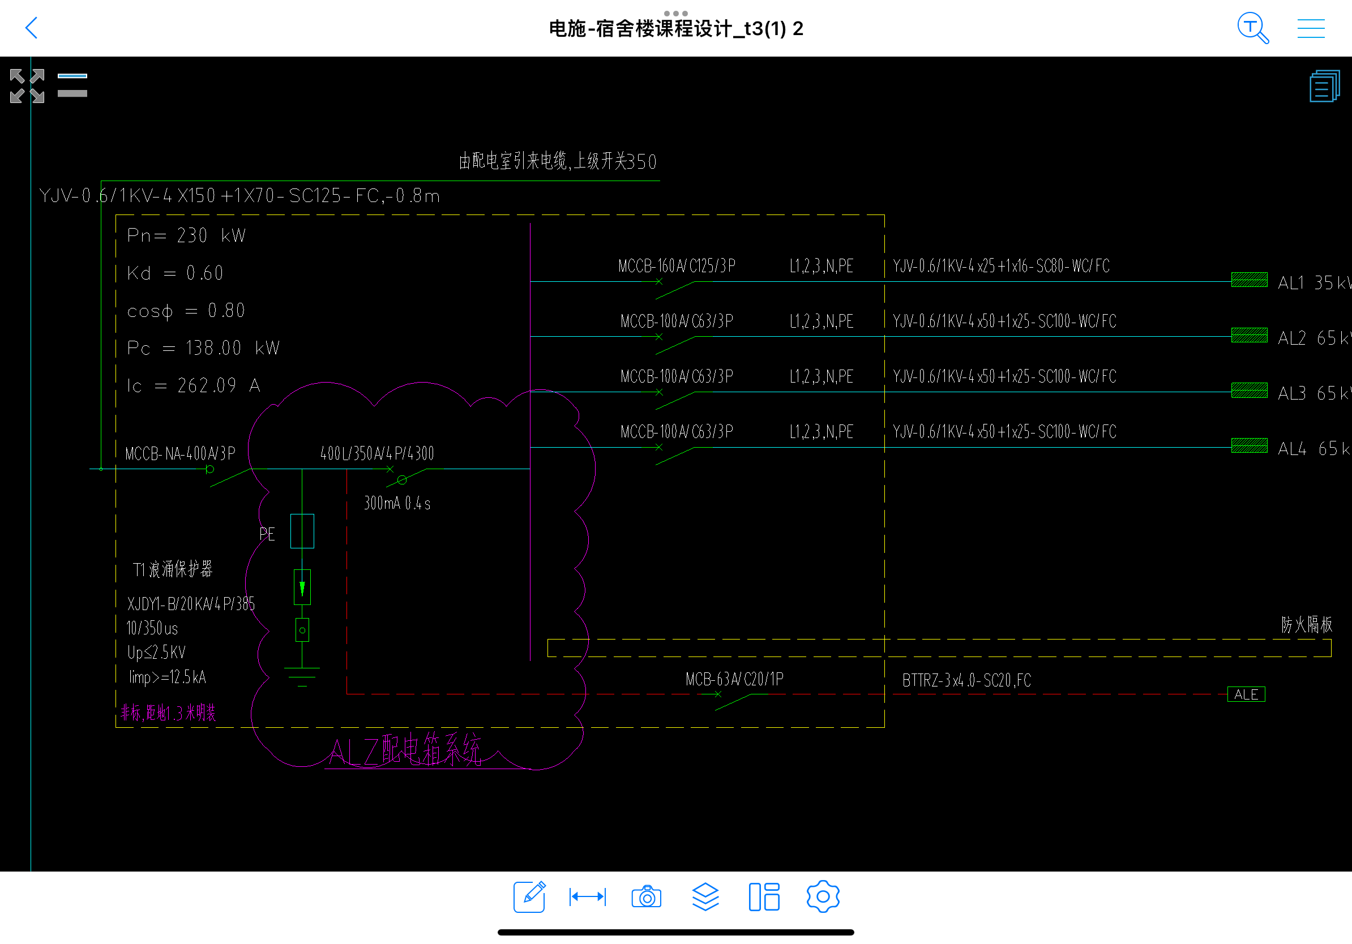Screen dimensions: 1352x944
Task: Toggle fullscreen with the expand arrows icon
Action: tap(27, 86)
